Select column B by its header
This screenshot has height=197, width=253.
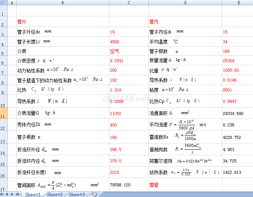(x=62, y=3)
